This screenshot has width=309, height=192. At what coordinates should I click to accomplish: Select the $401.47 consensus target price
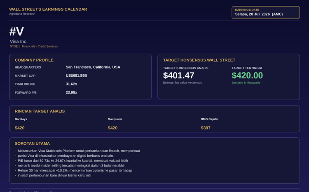[x=178, y=75]
